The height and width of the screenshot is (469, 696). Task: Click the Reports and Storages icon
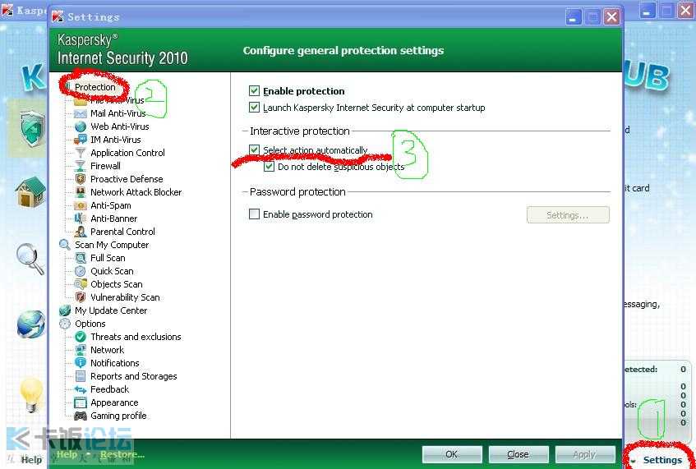81,376
